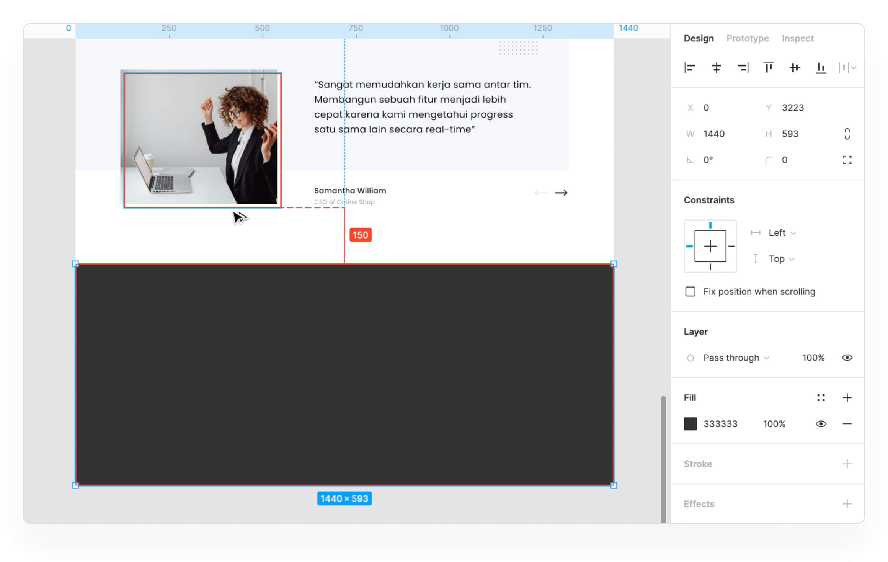
Task: Click the align bottom icon
Action: click(x=821, y=68)
